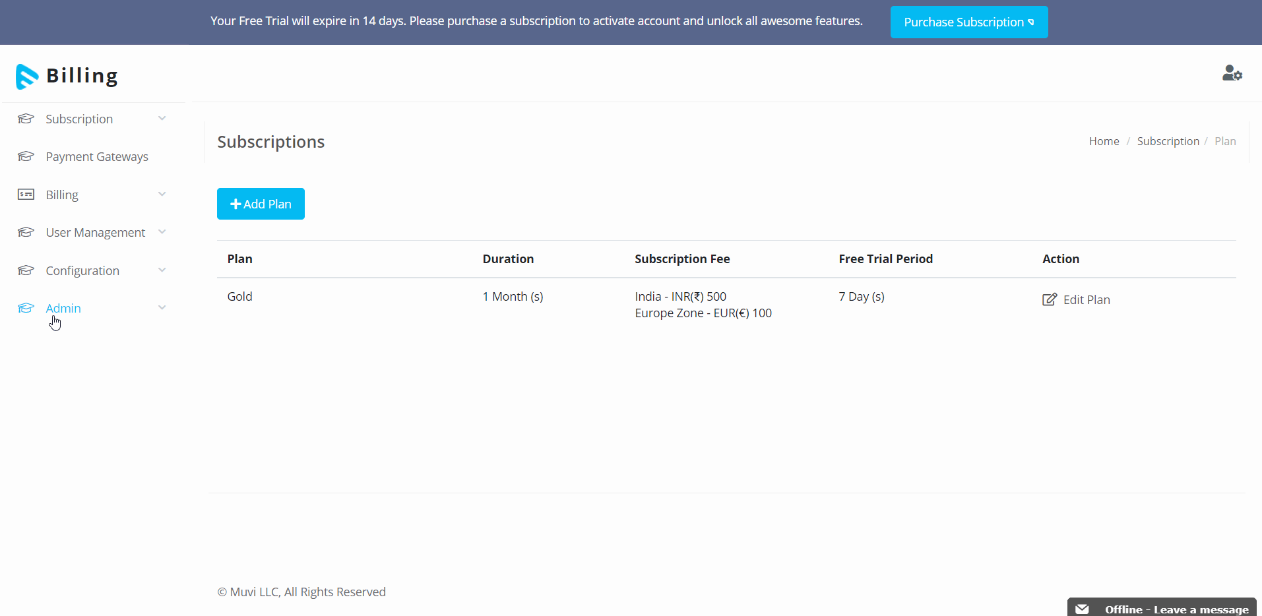Click the Muvi Billing logo icon
This screenshot has width=1262, height=616.
tap(27, 77)
